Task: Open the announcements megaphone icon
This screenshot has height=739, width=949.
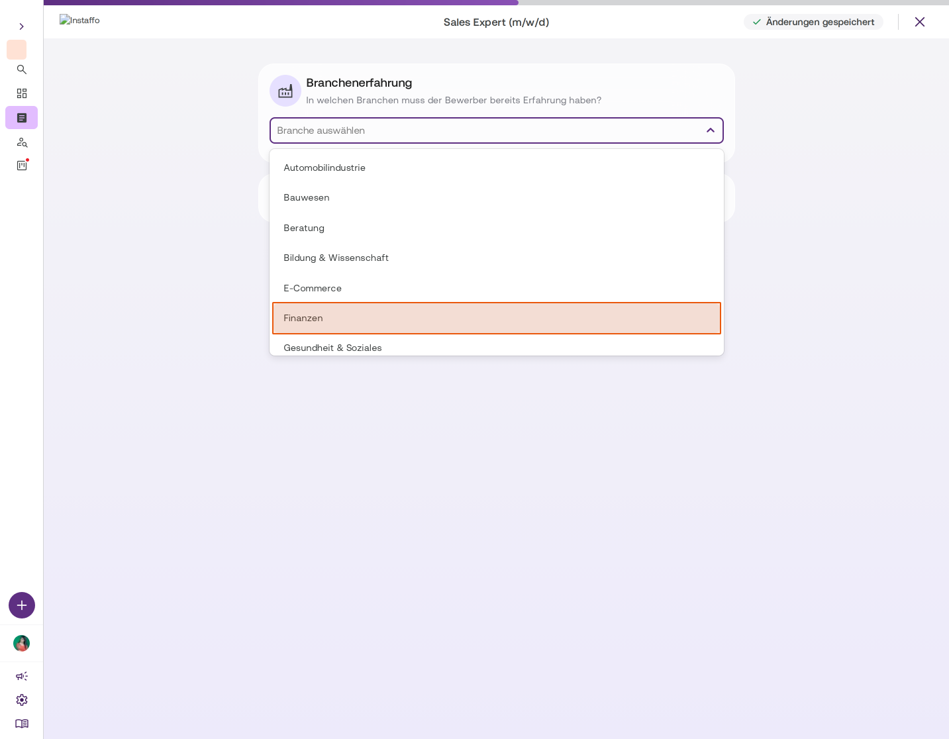Action: click(22, 676)
